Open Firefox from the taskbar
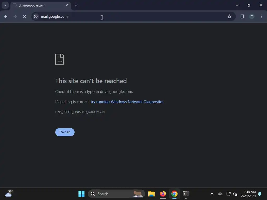Viewport: 267px width, 200px height. point(163,194)
